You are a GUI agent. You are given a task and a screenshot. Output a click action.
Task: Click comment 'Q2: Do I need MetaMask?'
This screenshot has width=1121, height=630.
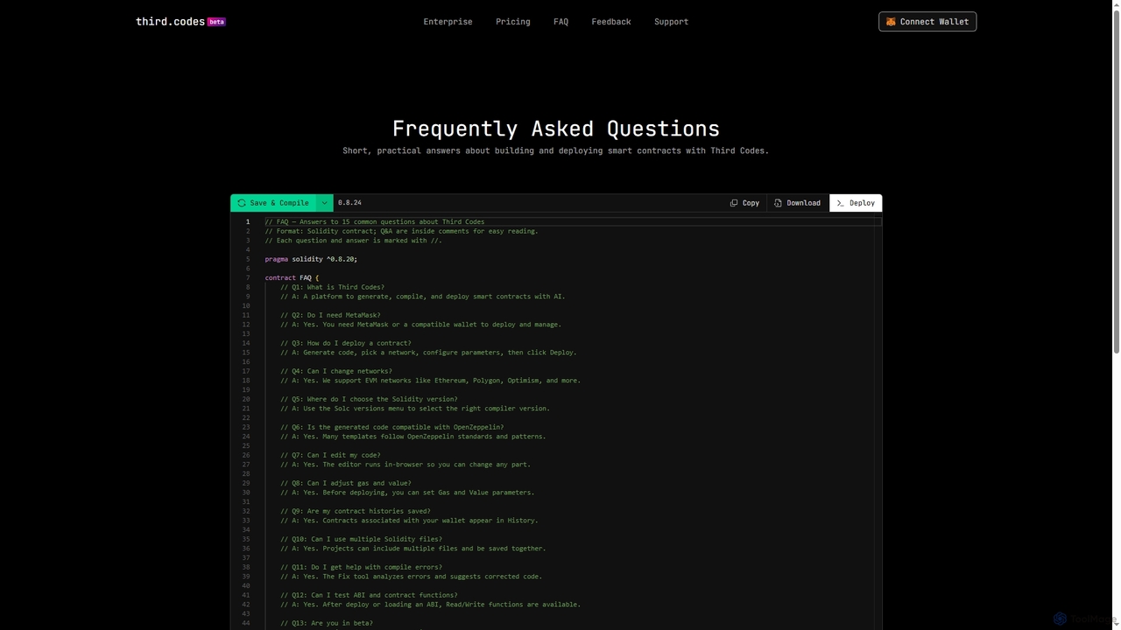[330, 315]
